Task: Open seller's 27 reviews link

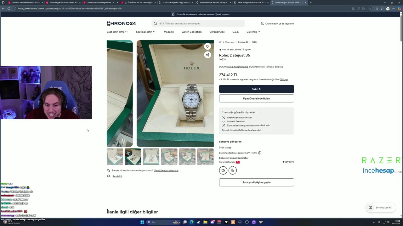Action: coord(292,162)
